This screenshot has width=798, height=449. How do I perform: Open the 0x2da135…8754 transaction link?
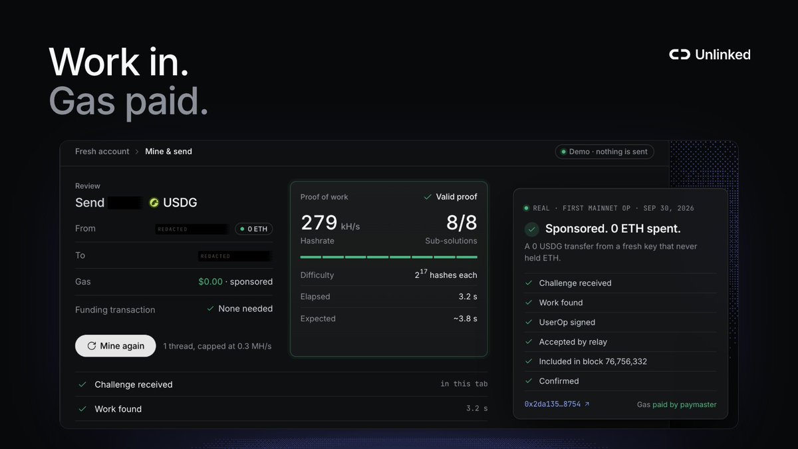coord(557,404)
